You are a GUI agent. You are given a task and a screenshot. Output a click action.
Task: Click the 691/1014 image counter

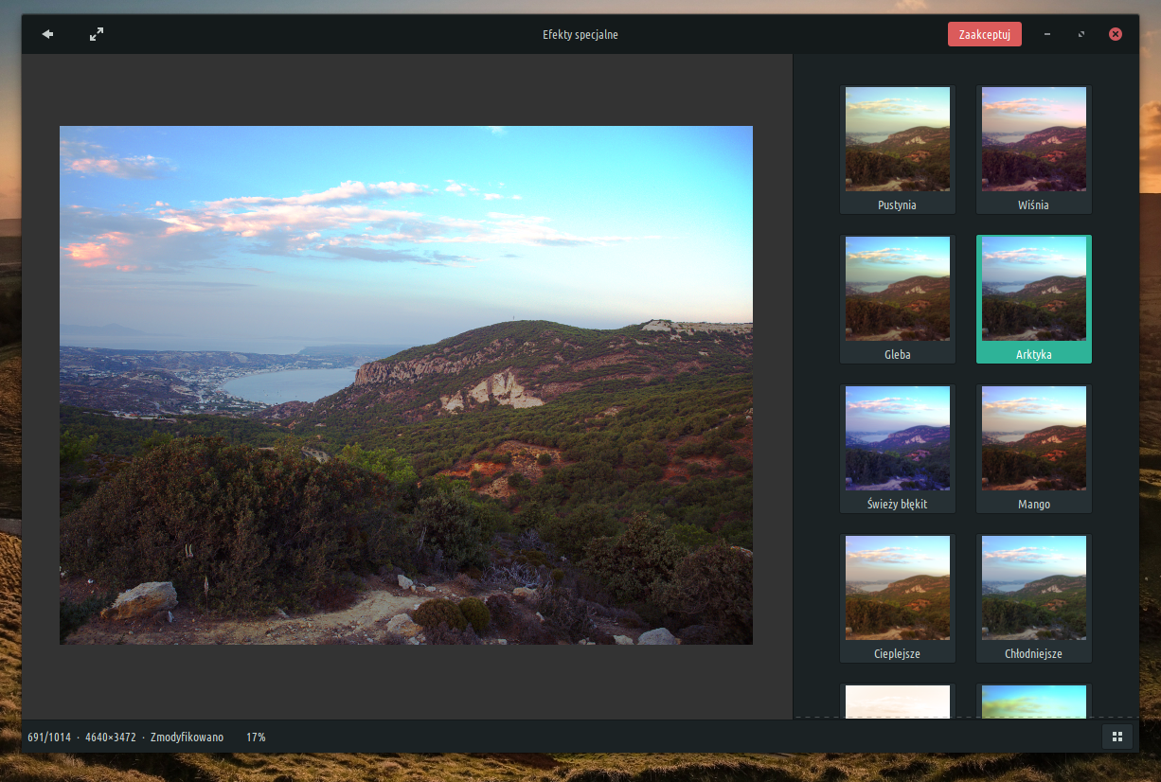click(49, 737)
